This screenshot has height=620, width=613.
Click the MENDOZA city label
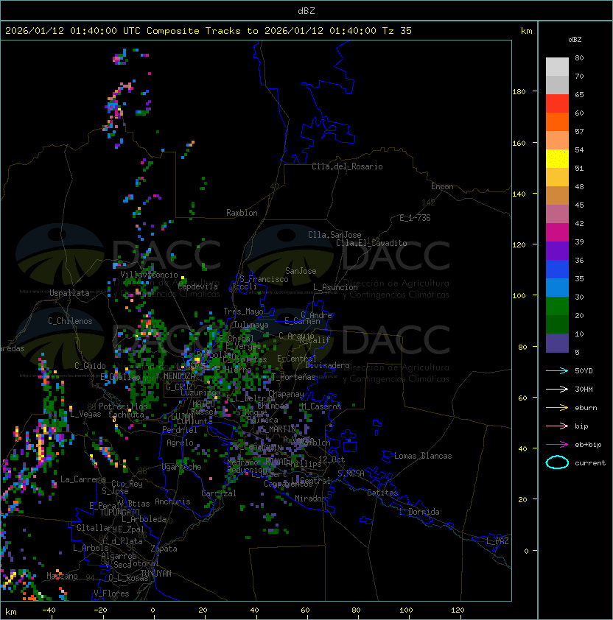tap(179, 376)
